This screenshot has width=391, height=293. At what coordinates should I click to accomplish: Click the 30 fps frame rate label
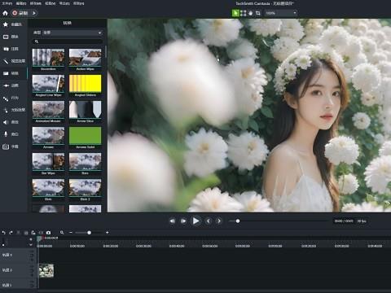coord(362,221)
